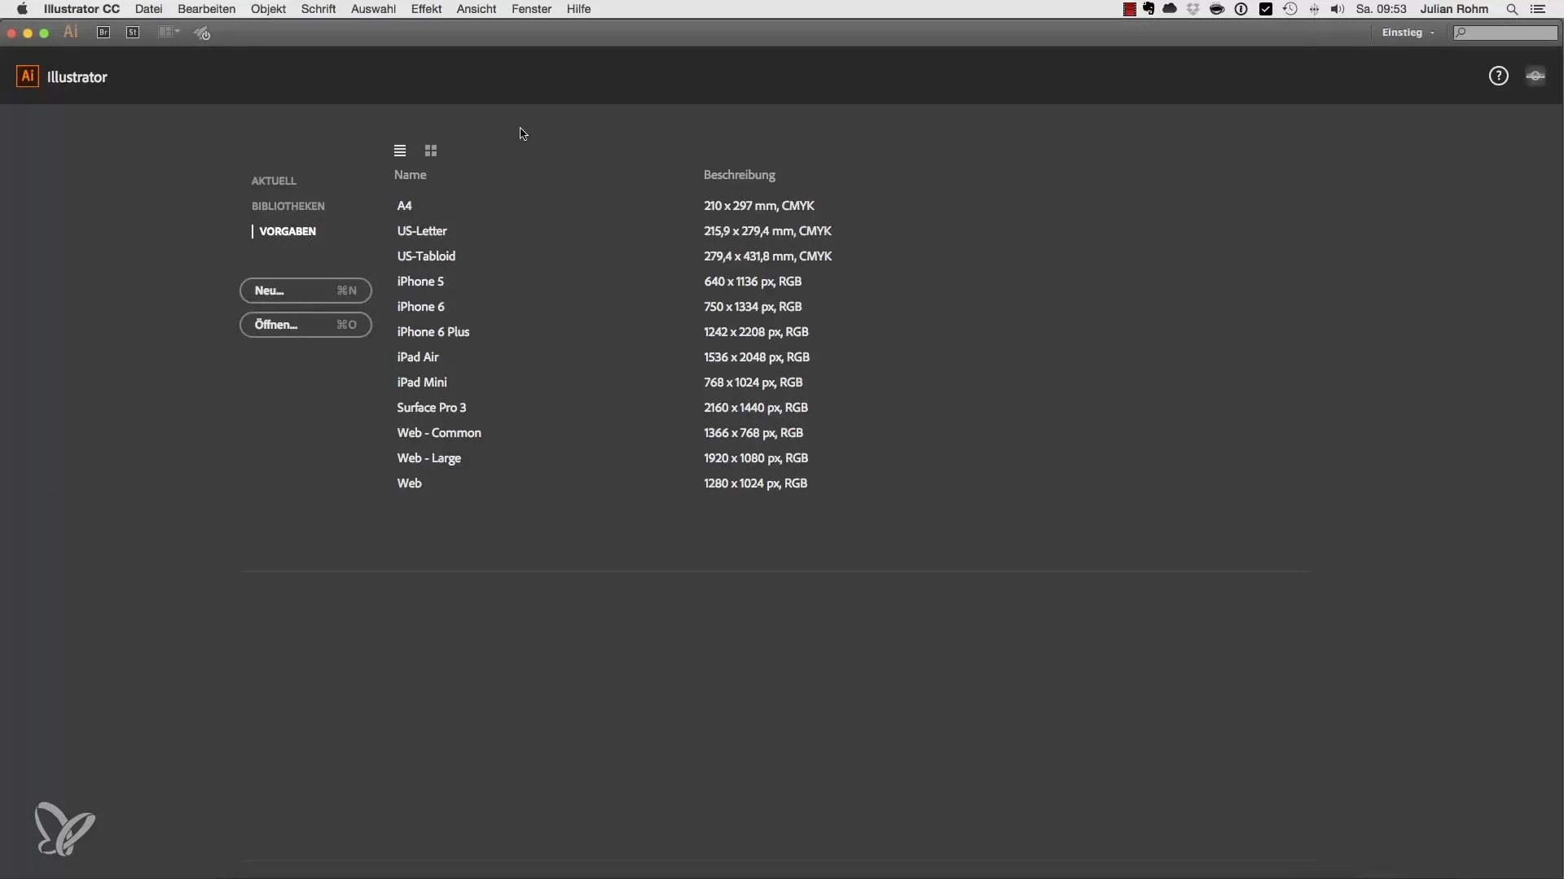Select the VORGABEN tab
Screen dimensions: 1564x879
tap(288, 231)
